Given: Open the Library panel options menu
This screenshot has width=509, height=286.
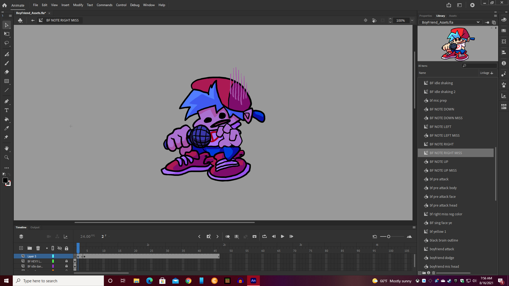Looking at the screenshot, I should click(495, 16).
